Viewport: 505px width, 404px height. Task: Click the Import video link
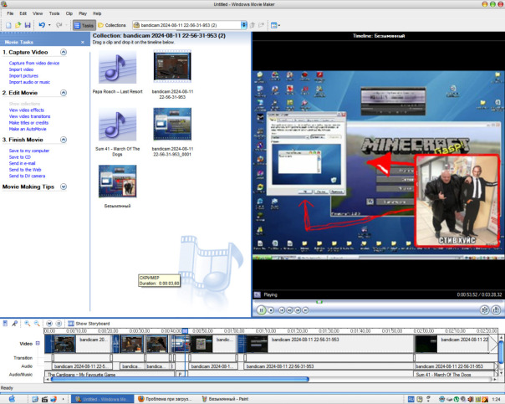(x=21, y=69)
